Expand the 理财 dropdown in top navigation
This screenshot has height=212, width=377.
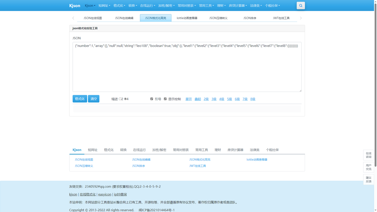coord(221,5)
